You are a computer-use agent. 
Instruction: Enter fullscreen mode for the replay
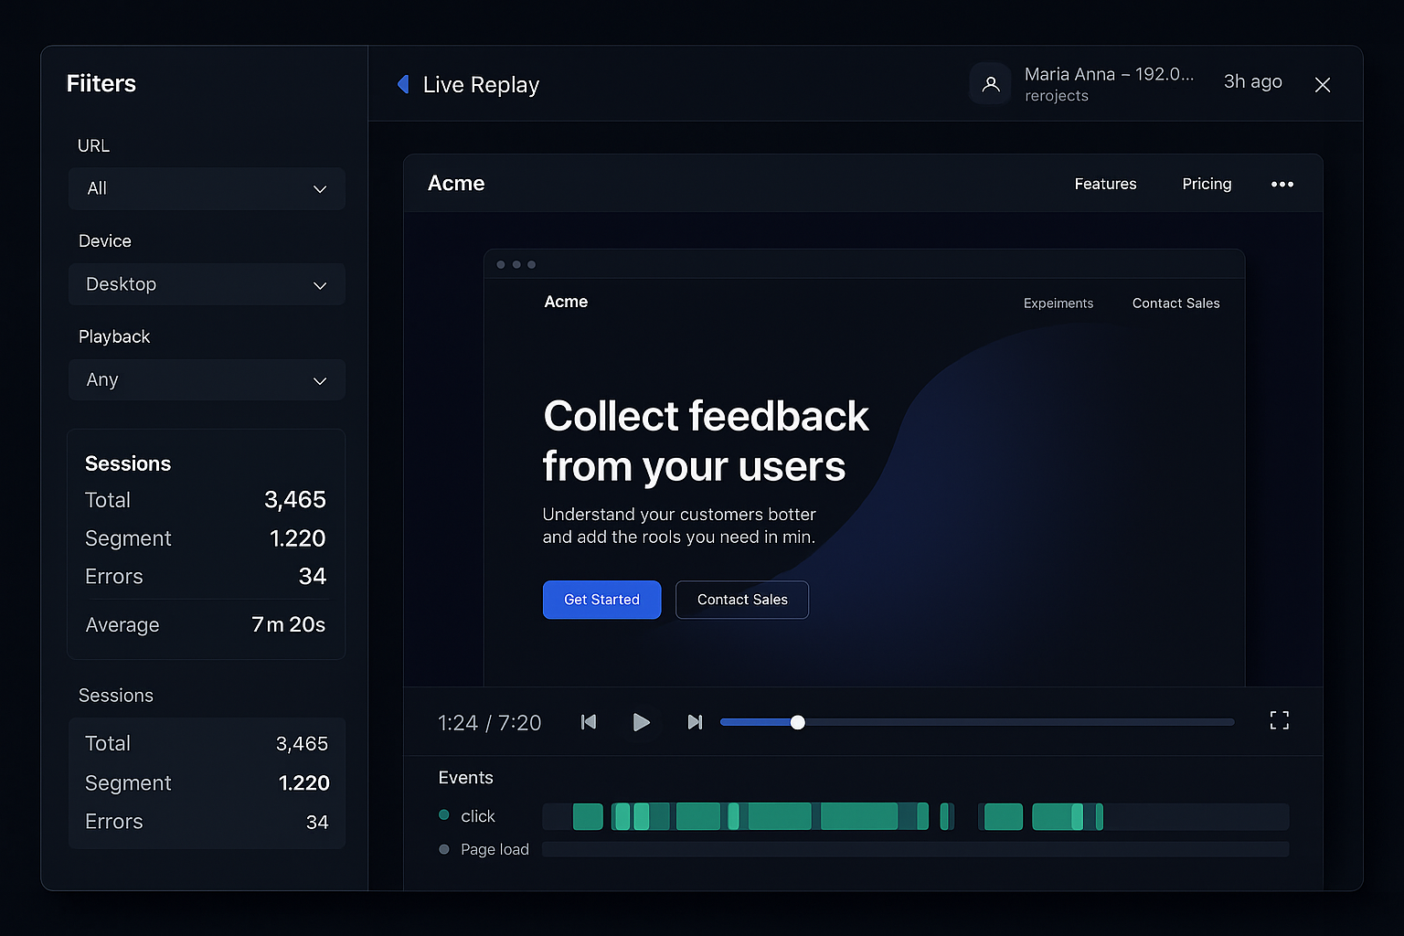tap(1279, 721)
